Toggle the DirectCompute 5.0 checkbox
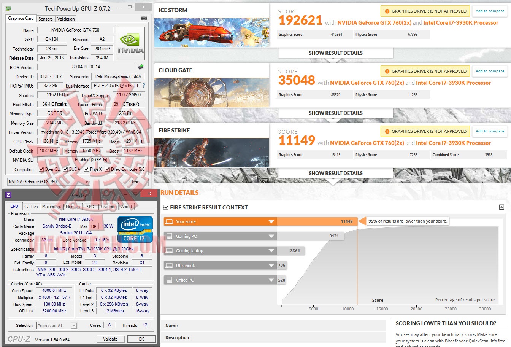 click(108, 169)
